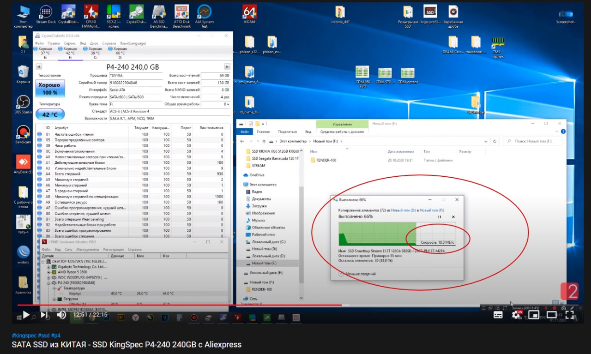Image resolution: width=591 pixels, height=354 pixels.
Task: Mute the YouTube player volume
Action: (61, 315)
